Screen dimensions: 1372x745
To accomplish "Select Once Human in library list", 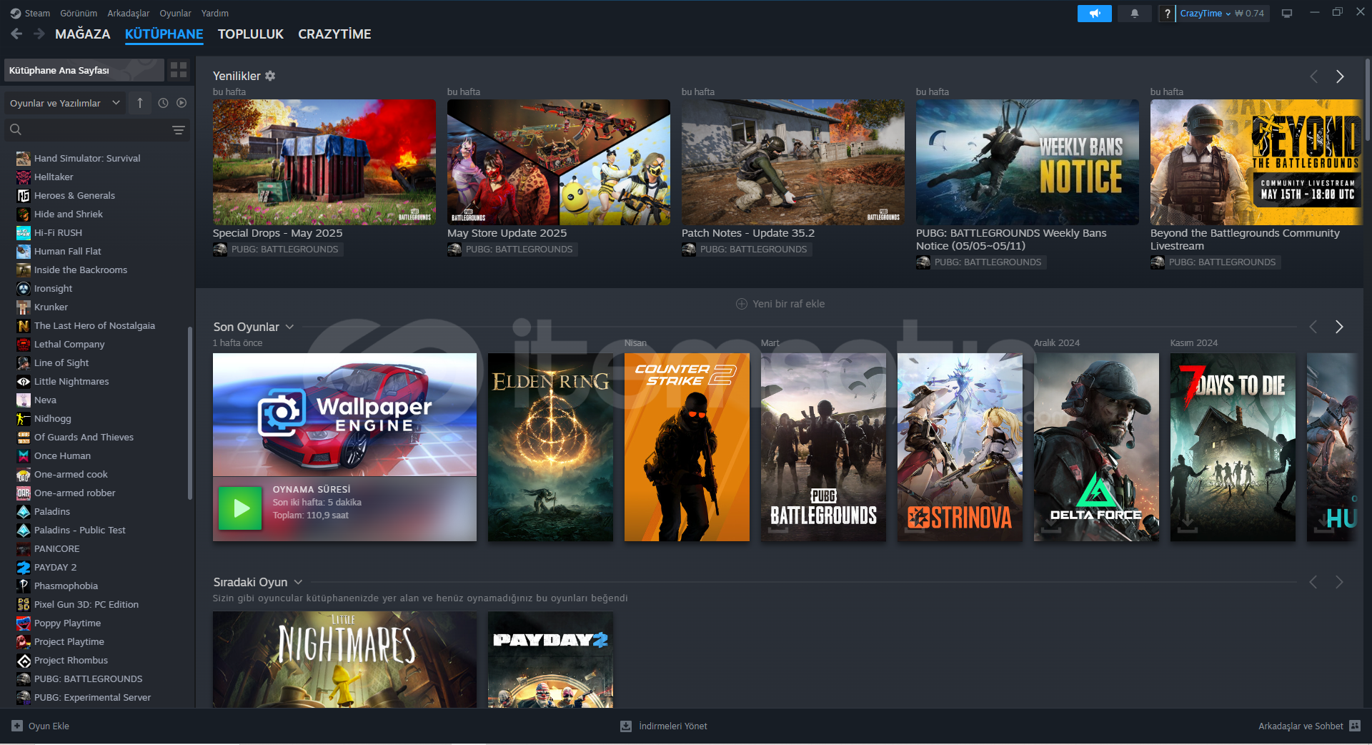I will tap(62, 455).
